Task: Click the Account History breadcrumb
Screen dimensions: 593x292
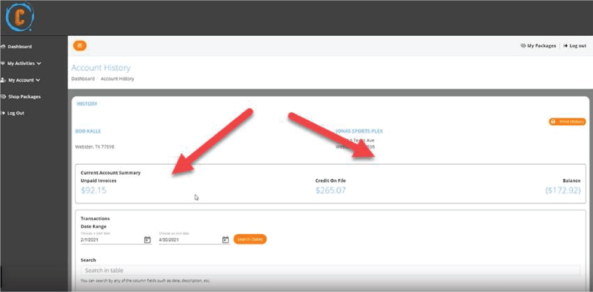Action: (117, 79)
